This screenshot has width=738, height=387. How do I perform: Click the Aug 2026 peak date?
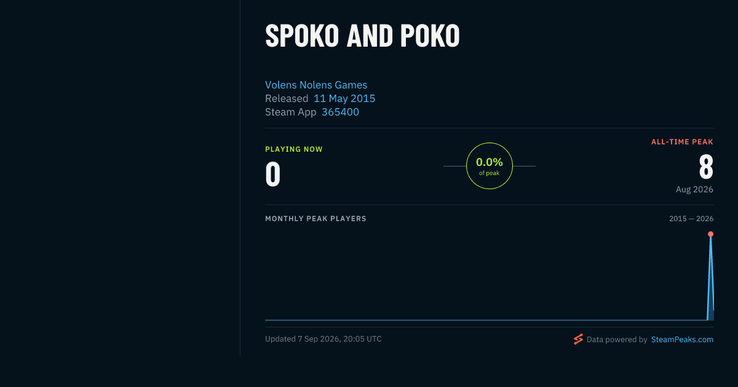[694, 189]
